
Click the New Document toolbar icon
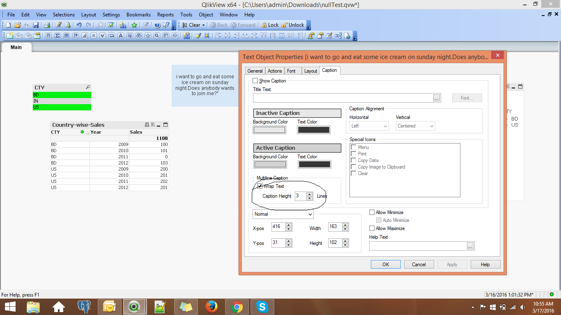pos(8,25)
